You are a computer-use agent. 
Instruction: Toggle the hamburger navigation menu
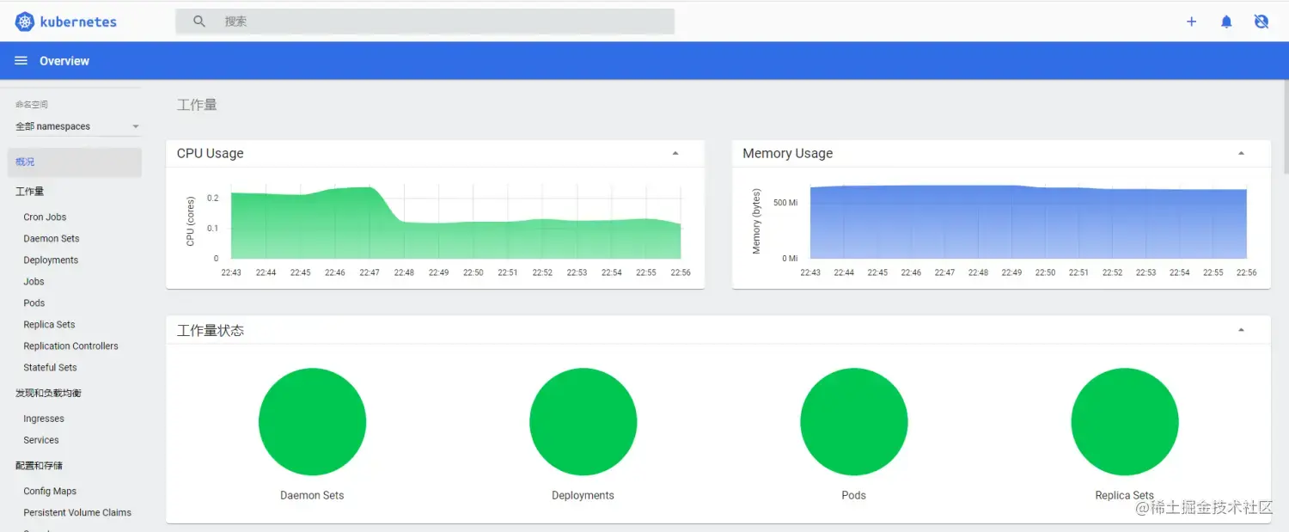[21, 61]
